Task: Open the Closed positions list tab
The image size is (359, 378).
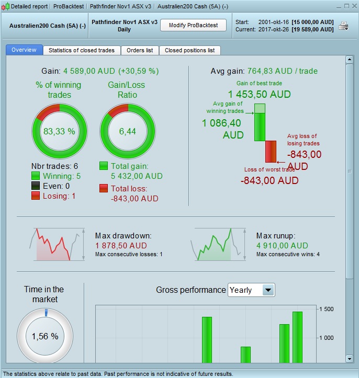Action: click(190, 50)
